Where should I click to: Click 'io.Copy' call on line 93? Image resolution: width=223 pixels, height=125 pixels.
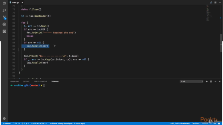(x=46, y=59)
